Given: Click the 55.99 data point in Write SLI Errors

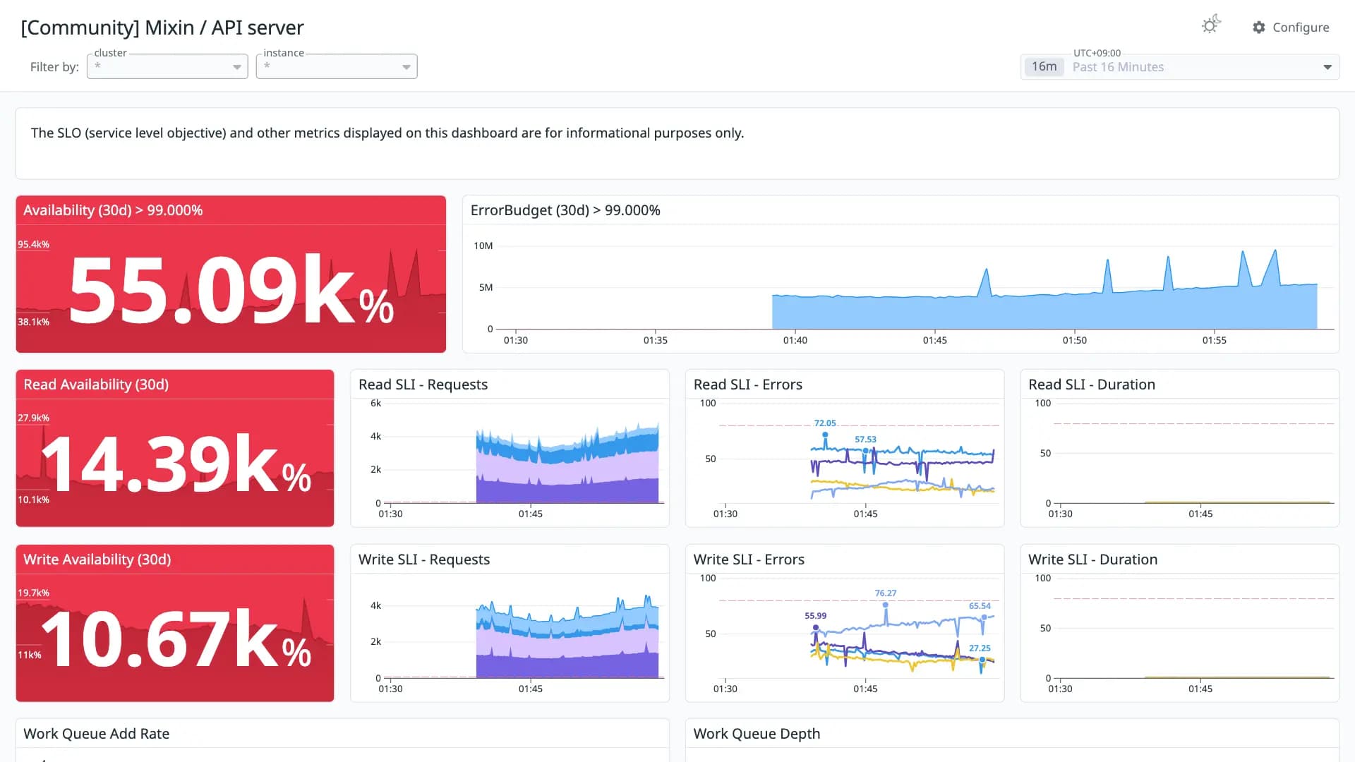Looking at the screenshot, I should tap(816, 627).
